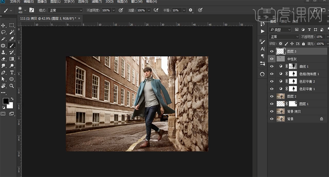Hide the 背景 拷贝 layer
Image resolution: width=329 pixels, height=177 pixels.
272,111
